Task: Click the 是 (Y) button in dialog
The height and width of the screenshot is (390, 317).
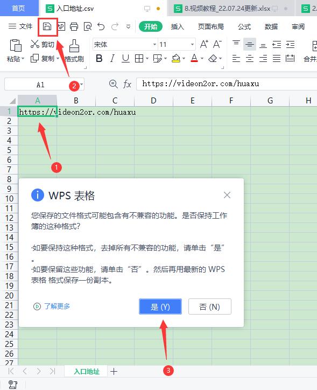Action: click(x=160, y=307)
